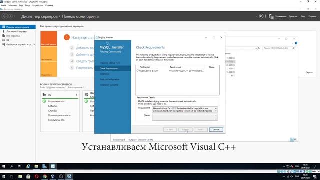320x180 pixels.
Task: Open Chrome from the host taskbar
Action: [x=45, y=176]
